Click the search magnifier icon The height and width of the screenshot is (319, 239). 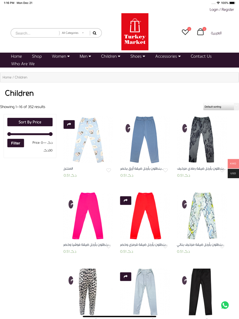(95, 33)
